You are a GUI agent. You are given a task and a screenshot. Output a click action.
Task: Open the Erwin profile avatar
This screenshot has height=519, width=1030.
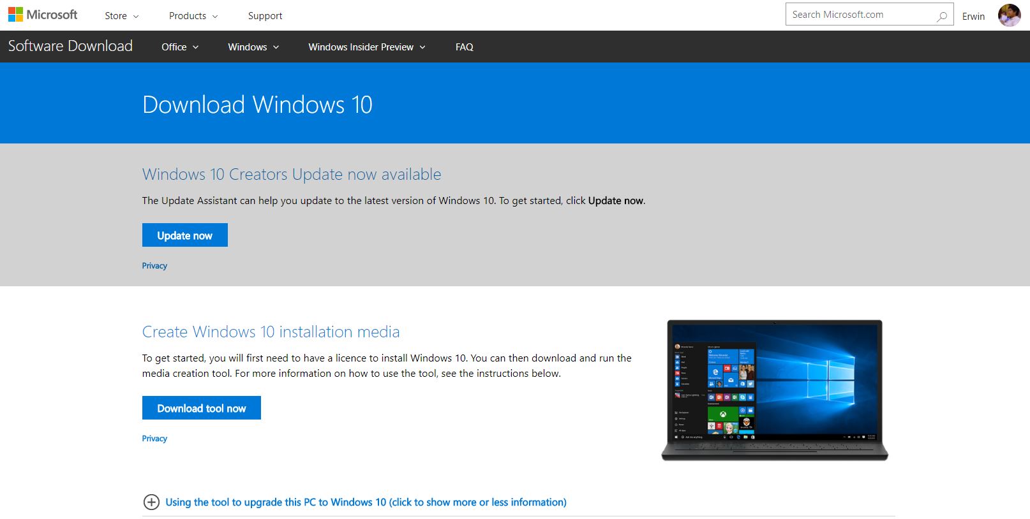pyautogui.click(x=1009, y=15)
